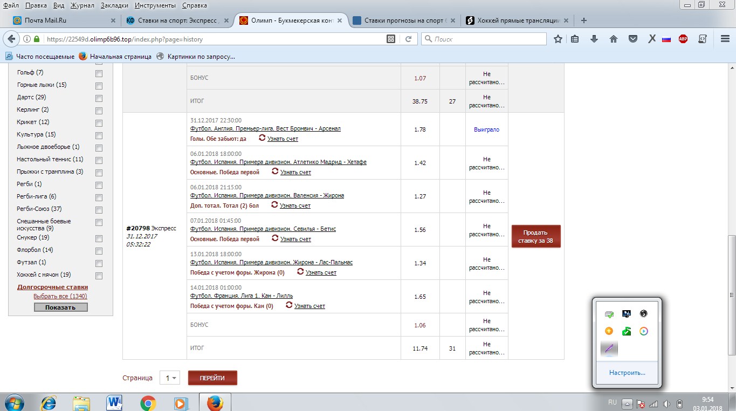Bookmark this page with the star icon
Screen dimensions: 736x411
click(558, 39)
